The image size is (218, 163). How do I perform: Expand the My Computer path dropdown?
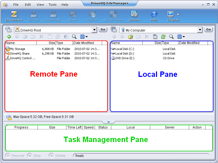point(200,30)
